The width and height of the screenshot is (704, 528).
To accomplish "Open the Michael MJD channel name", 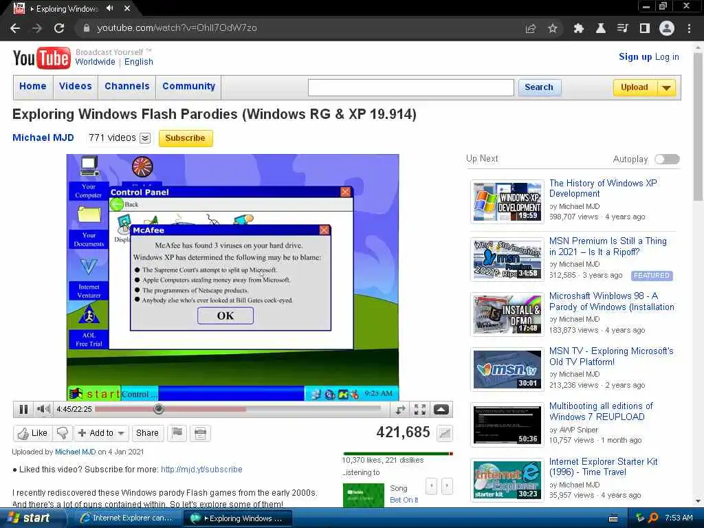I will point(43,137).
